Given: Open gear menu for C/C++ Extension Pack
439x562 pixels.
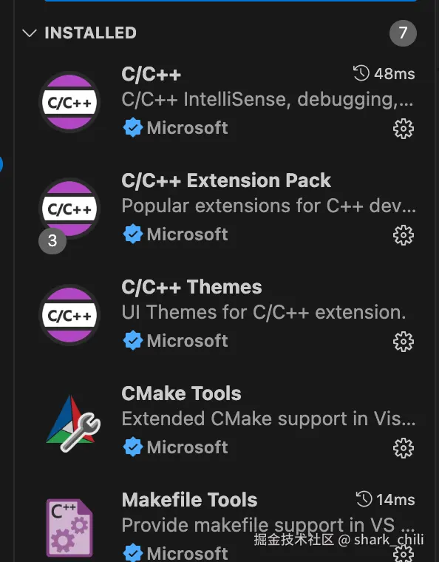Looking at the screenshot, I should coord(404,234).
